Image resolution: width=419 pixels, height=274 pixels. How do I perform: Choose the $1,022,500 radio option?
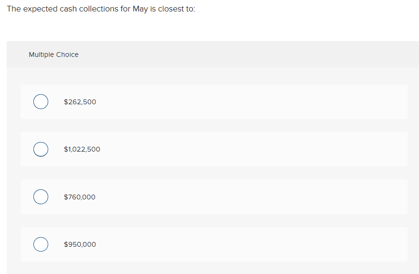pos(41,149)
